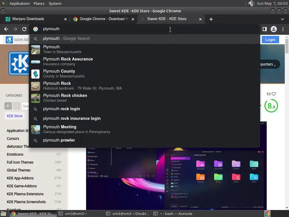
Task: Switch to the Google Chrome Download tab
Action: click(103, 19)
